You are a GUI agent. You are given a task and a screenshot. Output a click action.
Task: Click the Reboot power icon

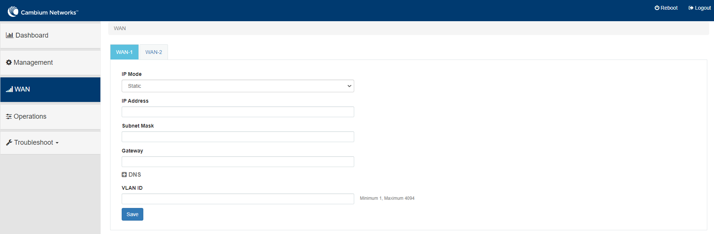pos(657,8)
